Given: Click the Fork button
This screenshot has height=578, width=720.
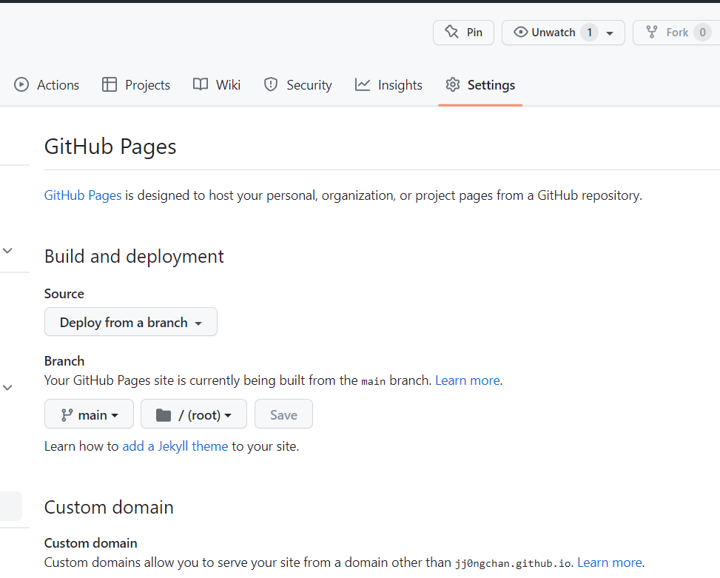Looking at the screenshot, I should point(676,33).
